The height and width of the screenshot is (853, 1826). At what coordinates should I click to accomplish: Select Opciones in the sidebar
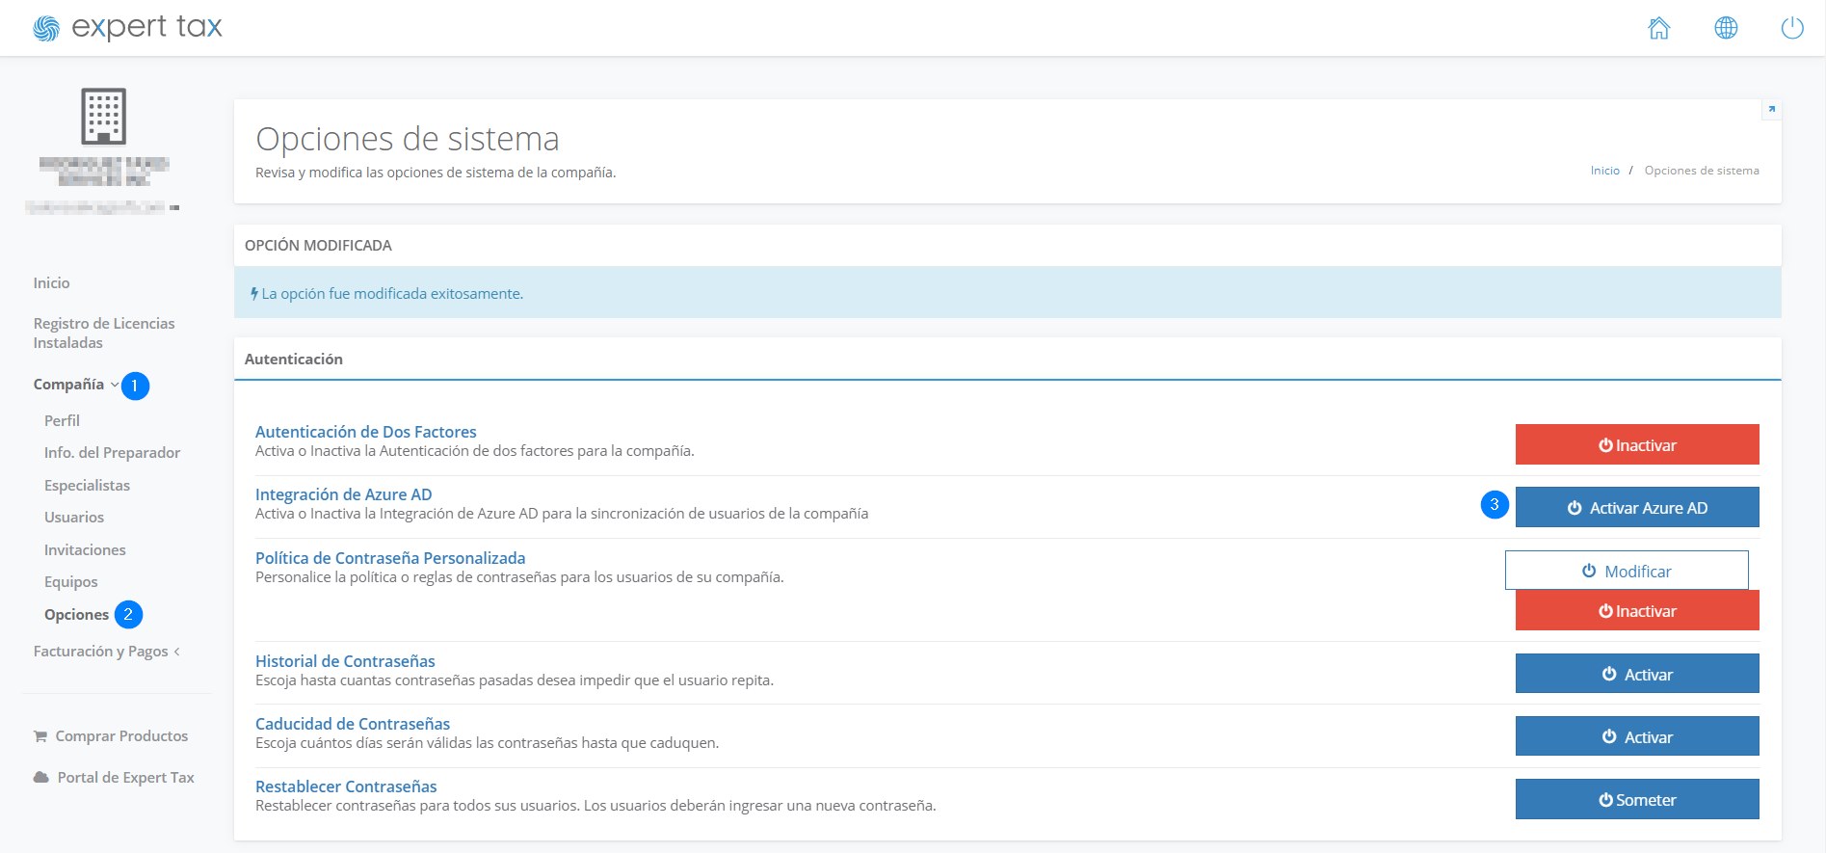point(76,615)
